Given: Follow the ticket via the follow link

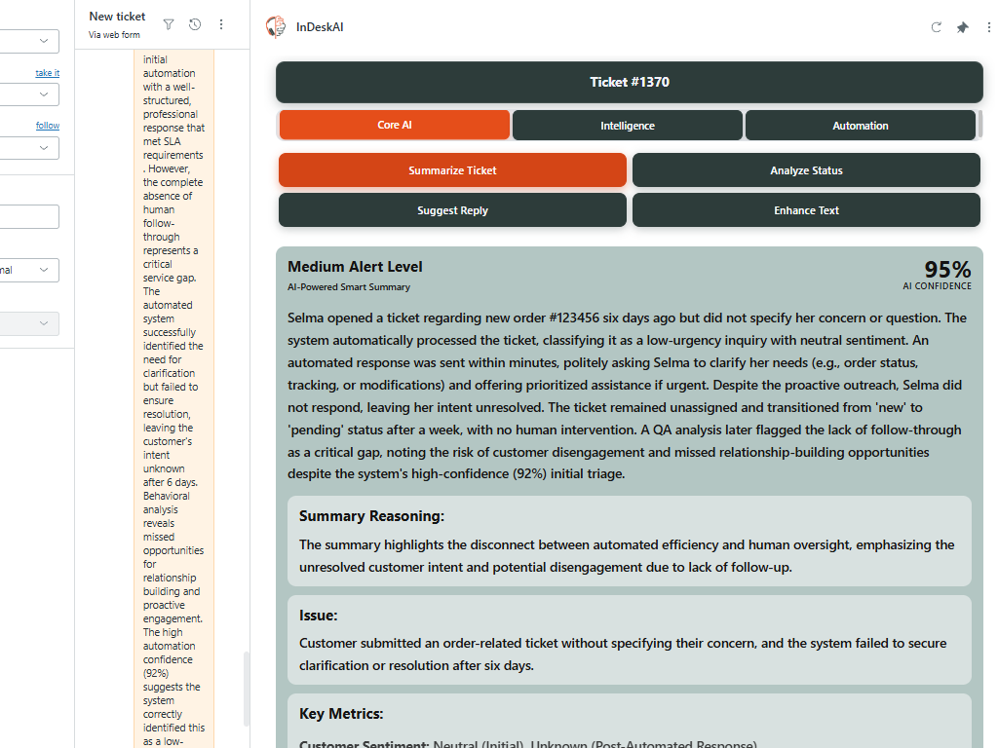Looking at the screenshot, I should click(48, 125).
